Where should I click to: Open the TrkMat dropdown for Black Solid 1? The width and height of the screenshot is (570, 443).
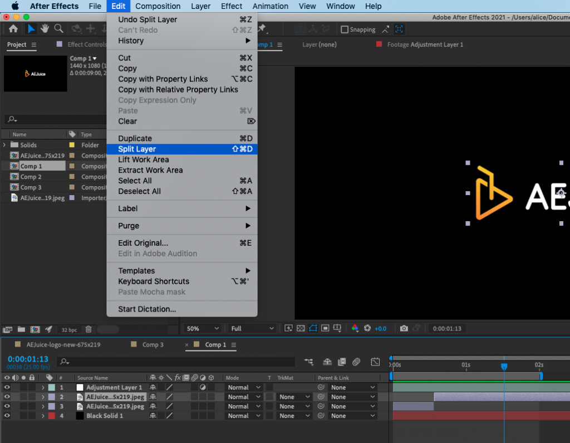click(x=293, y=415)
